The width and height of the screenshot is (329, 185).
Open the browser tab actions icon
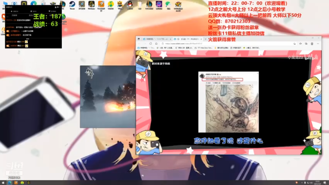(139, 39)
